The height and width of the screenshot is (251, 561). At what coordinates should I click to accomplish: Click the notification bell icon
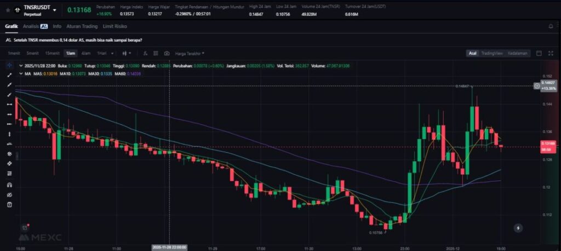(x=551, y=26)
